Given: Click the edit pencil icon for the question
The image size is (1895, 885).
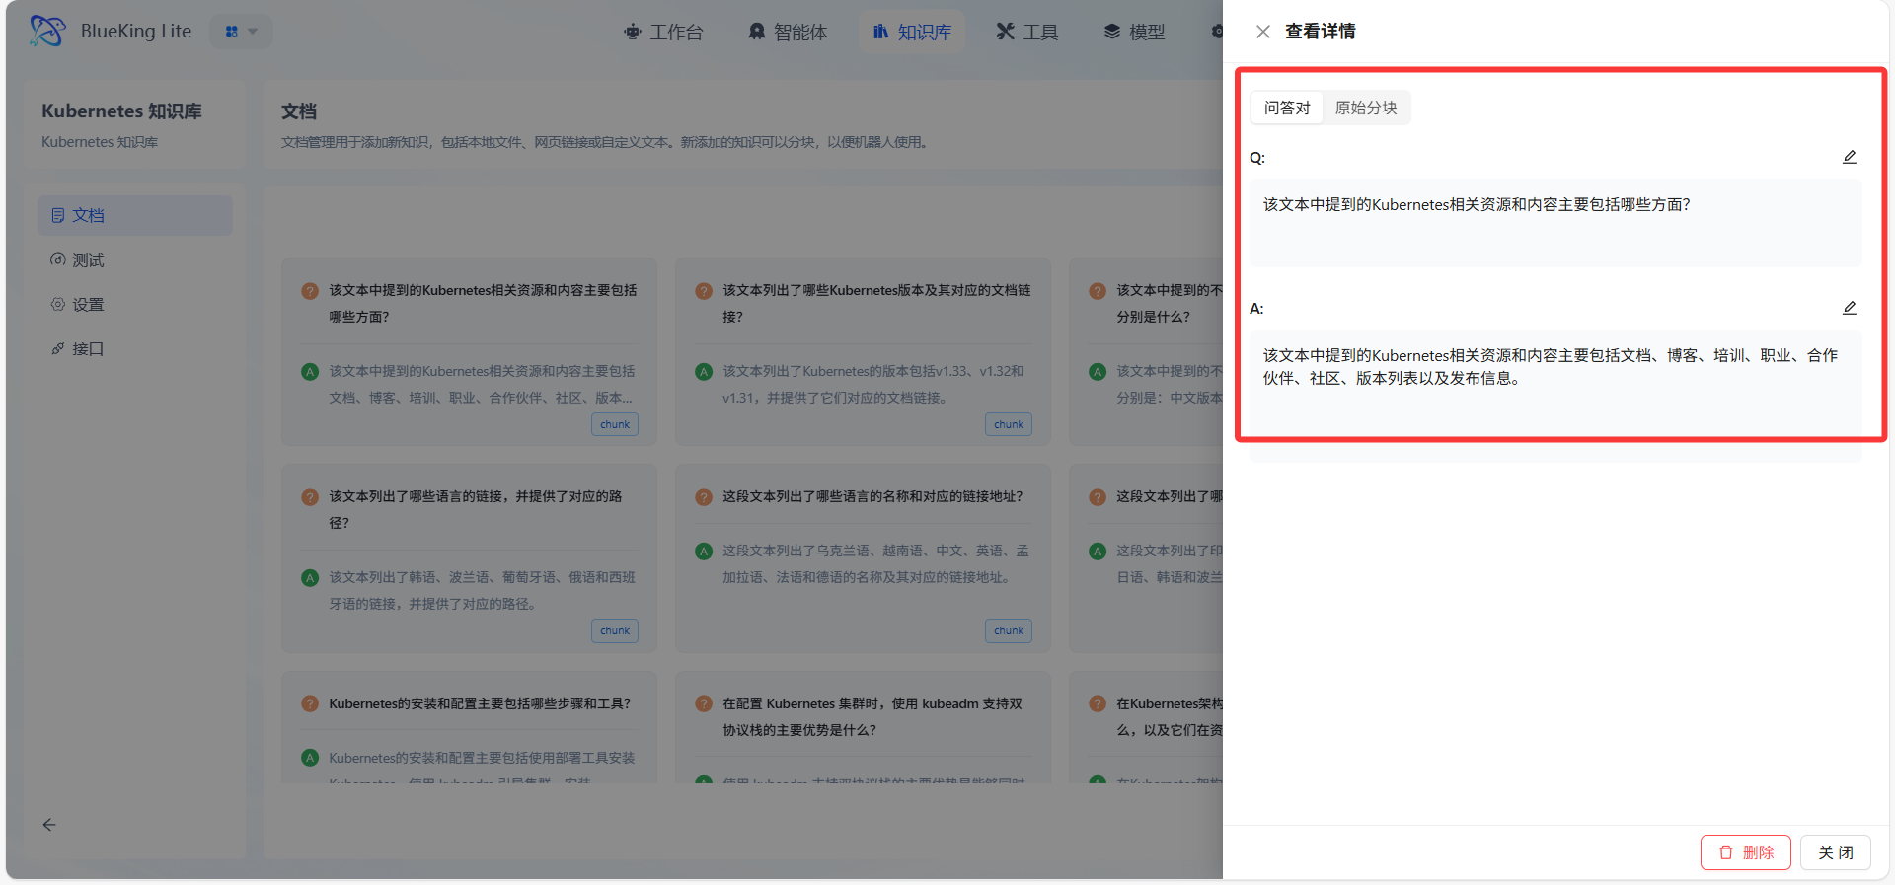Looking at the screenshot, I should (x=1849, y=158).
